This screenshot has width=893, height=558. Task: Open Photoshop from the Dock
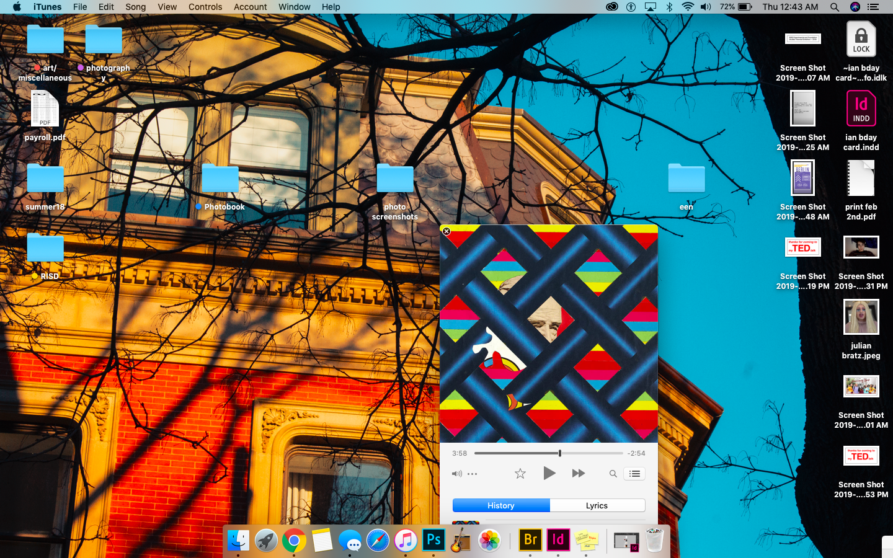coord(433,541)
